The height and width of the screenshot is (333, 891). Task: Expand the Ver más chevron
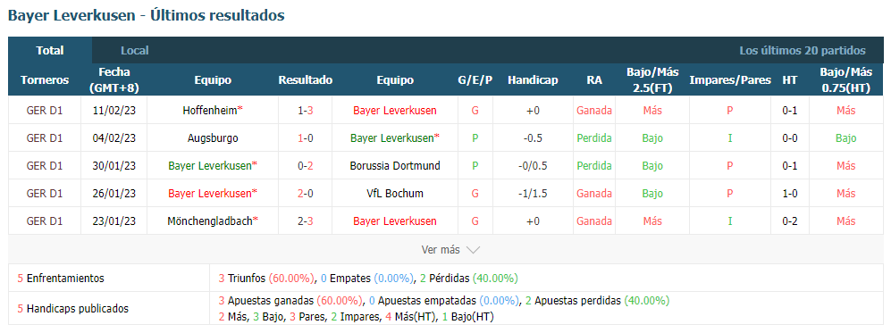(x=473, y=250)
